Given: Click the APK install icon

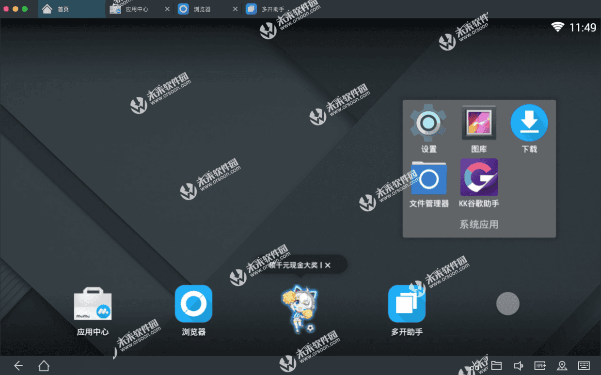Looking at the screenshot, I should 540,365.
